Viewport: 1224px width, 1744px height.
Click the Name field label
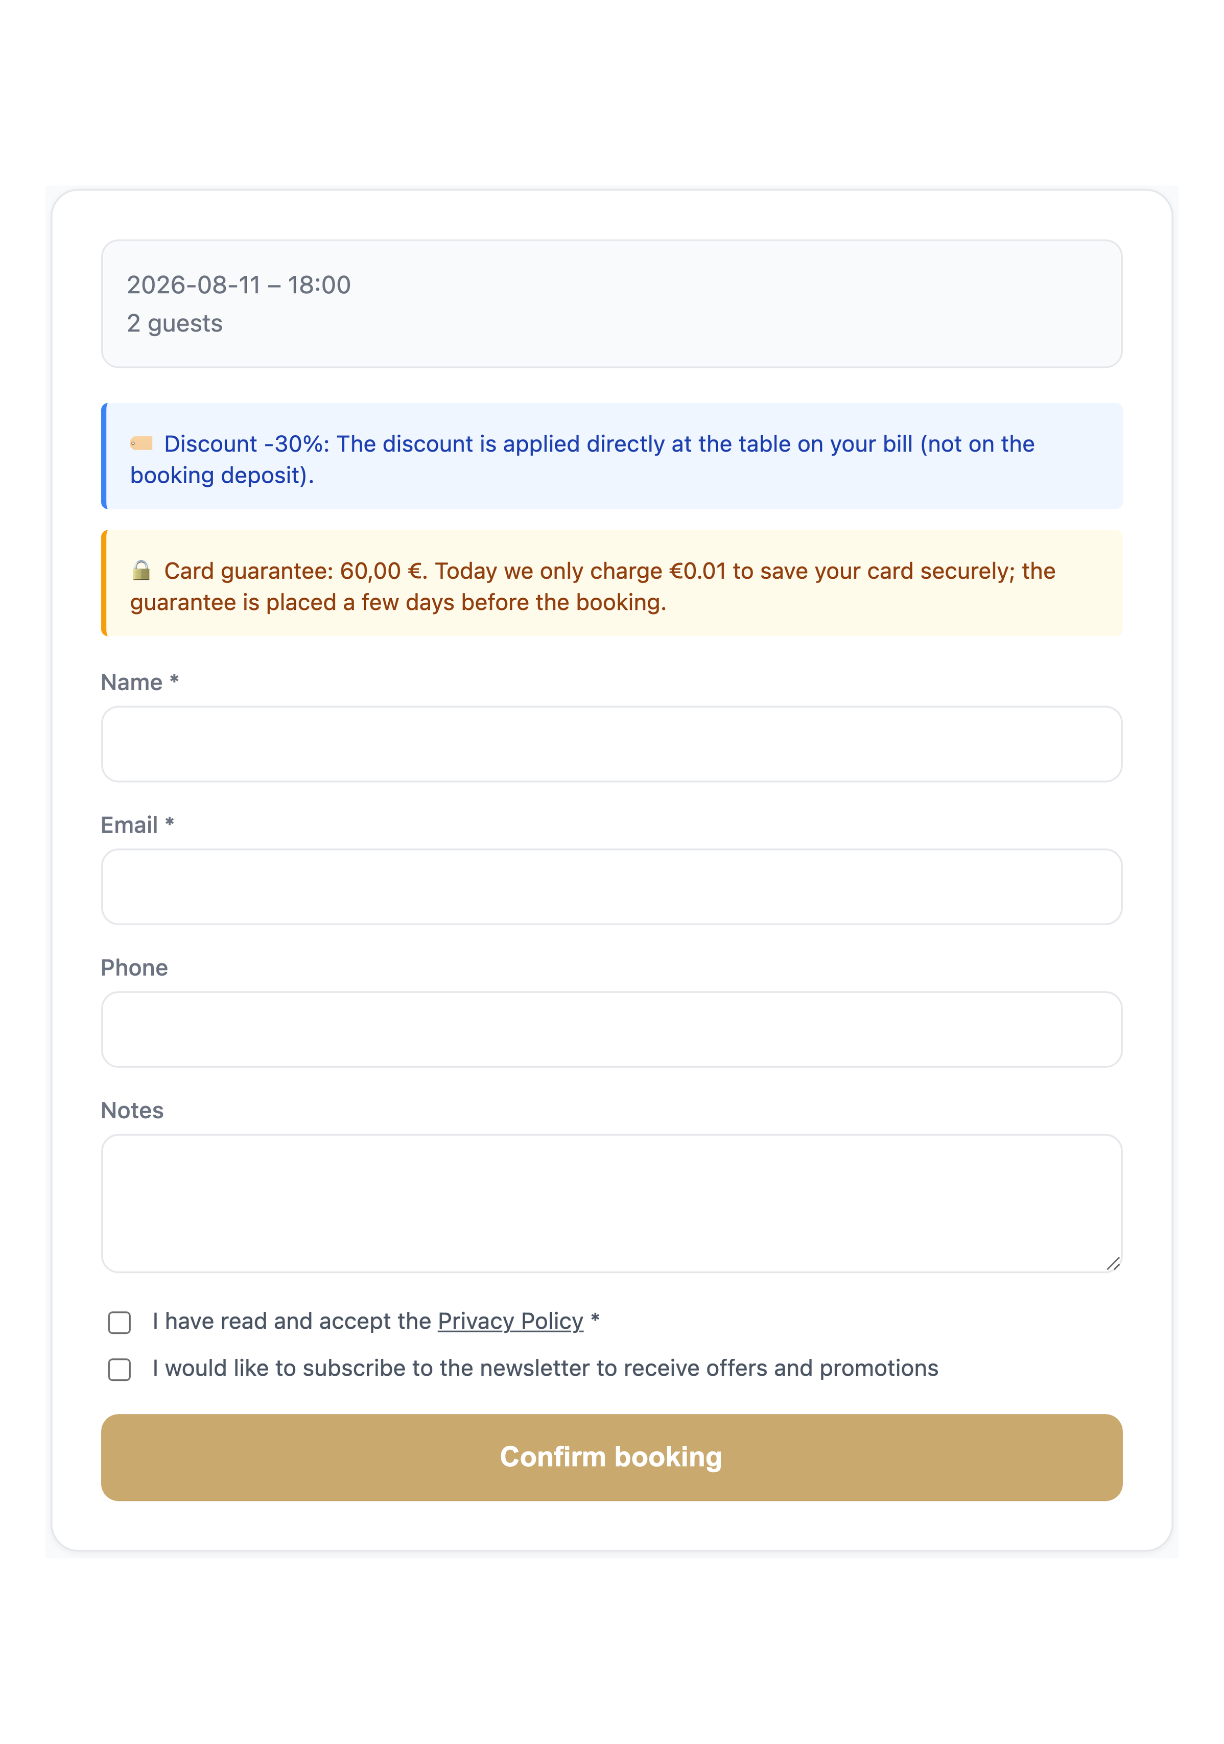click(x=140, y=682)
